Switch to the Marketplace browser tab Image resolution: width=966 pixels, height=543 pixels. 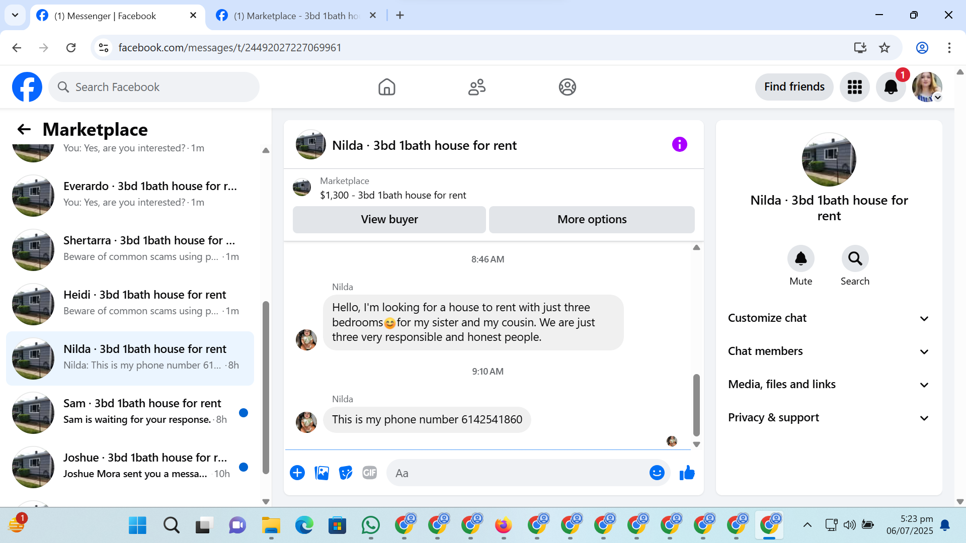(297, 16)
